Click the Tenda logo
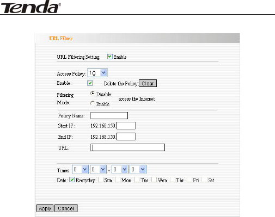 point(31,7)
